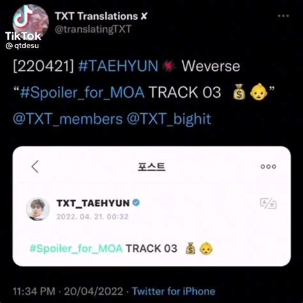Tap the back chevron in Weverse post
Image resolution: width=303 pixels, height=303 pixels.
tap(35, 166)
